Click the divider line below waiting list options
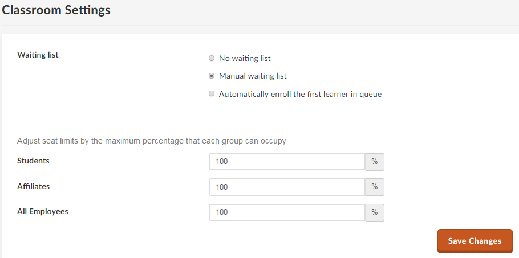The image size is (519, 258). click(268, 117)
